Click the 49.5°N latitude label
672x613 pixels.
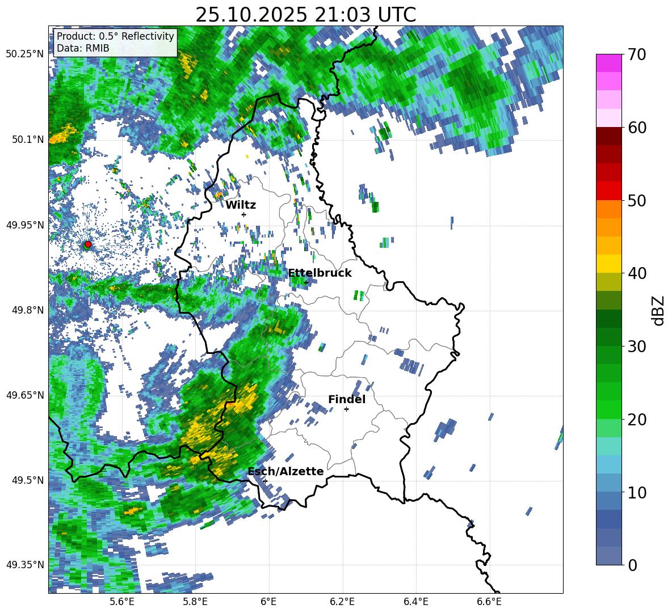point(27,480)
